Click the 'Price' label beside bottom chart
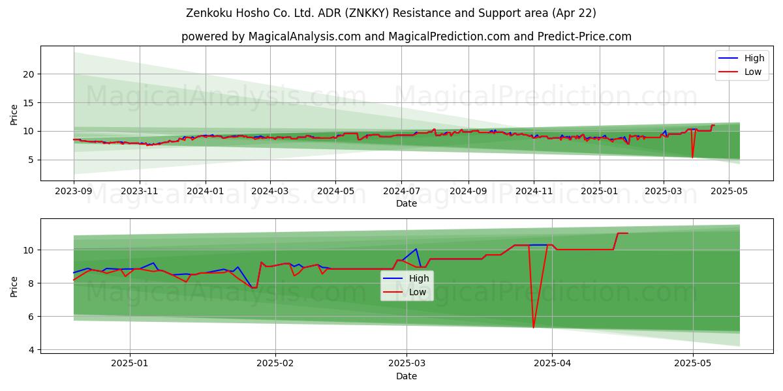Screen dimensions: 783x391 14,285
